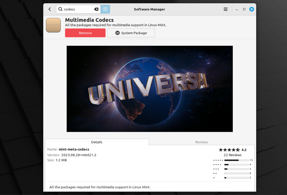287x195 pixels.
Task: Toggle search in package descriptions button
Action: tap(105, 9)
